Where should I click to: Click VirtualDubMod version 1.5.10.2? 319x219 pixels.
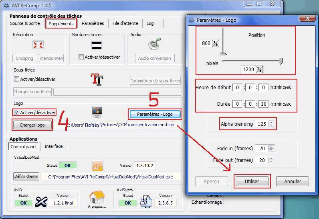(x=145, y=166)
